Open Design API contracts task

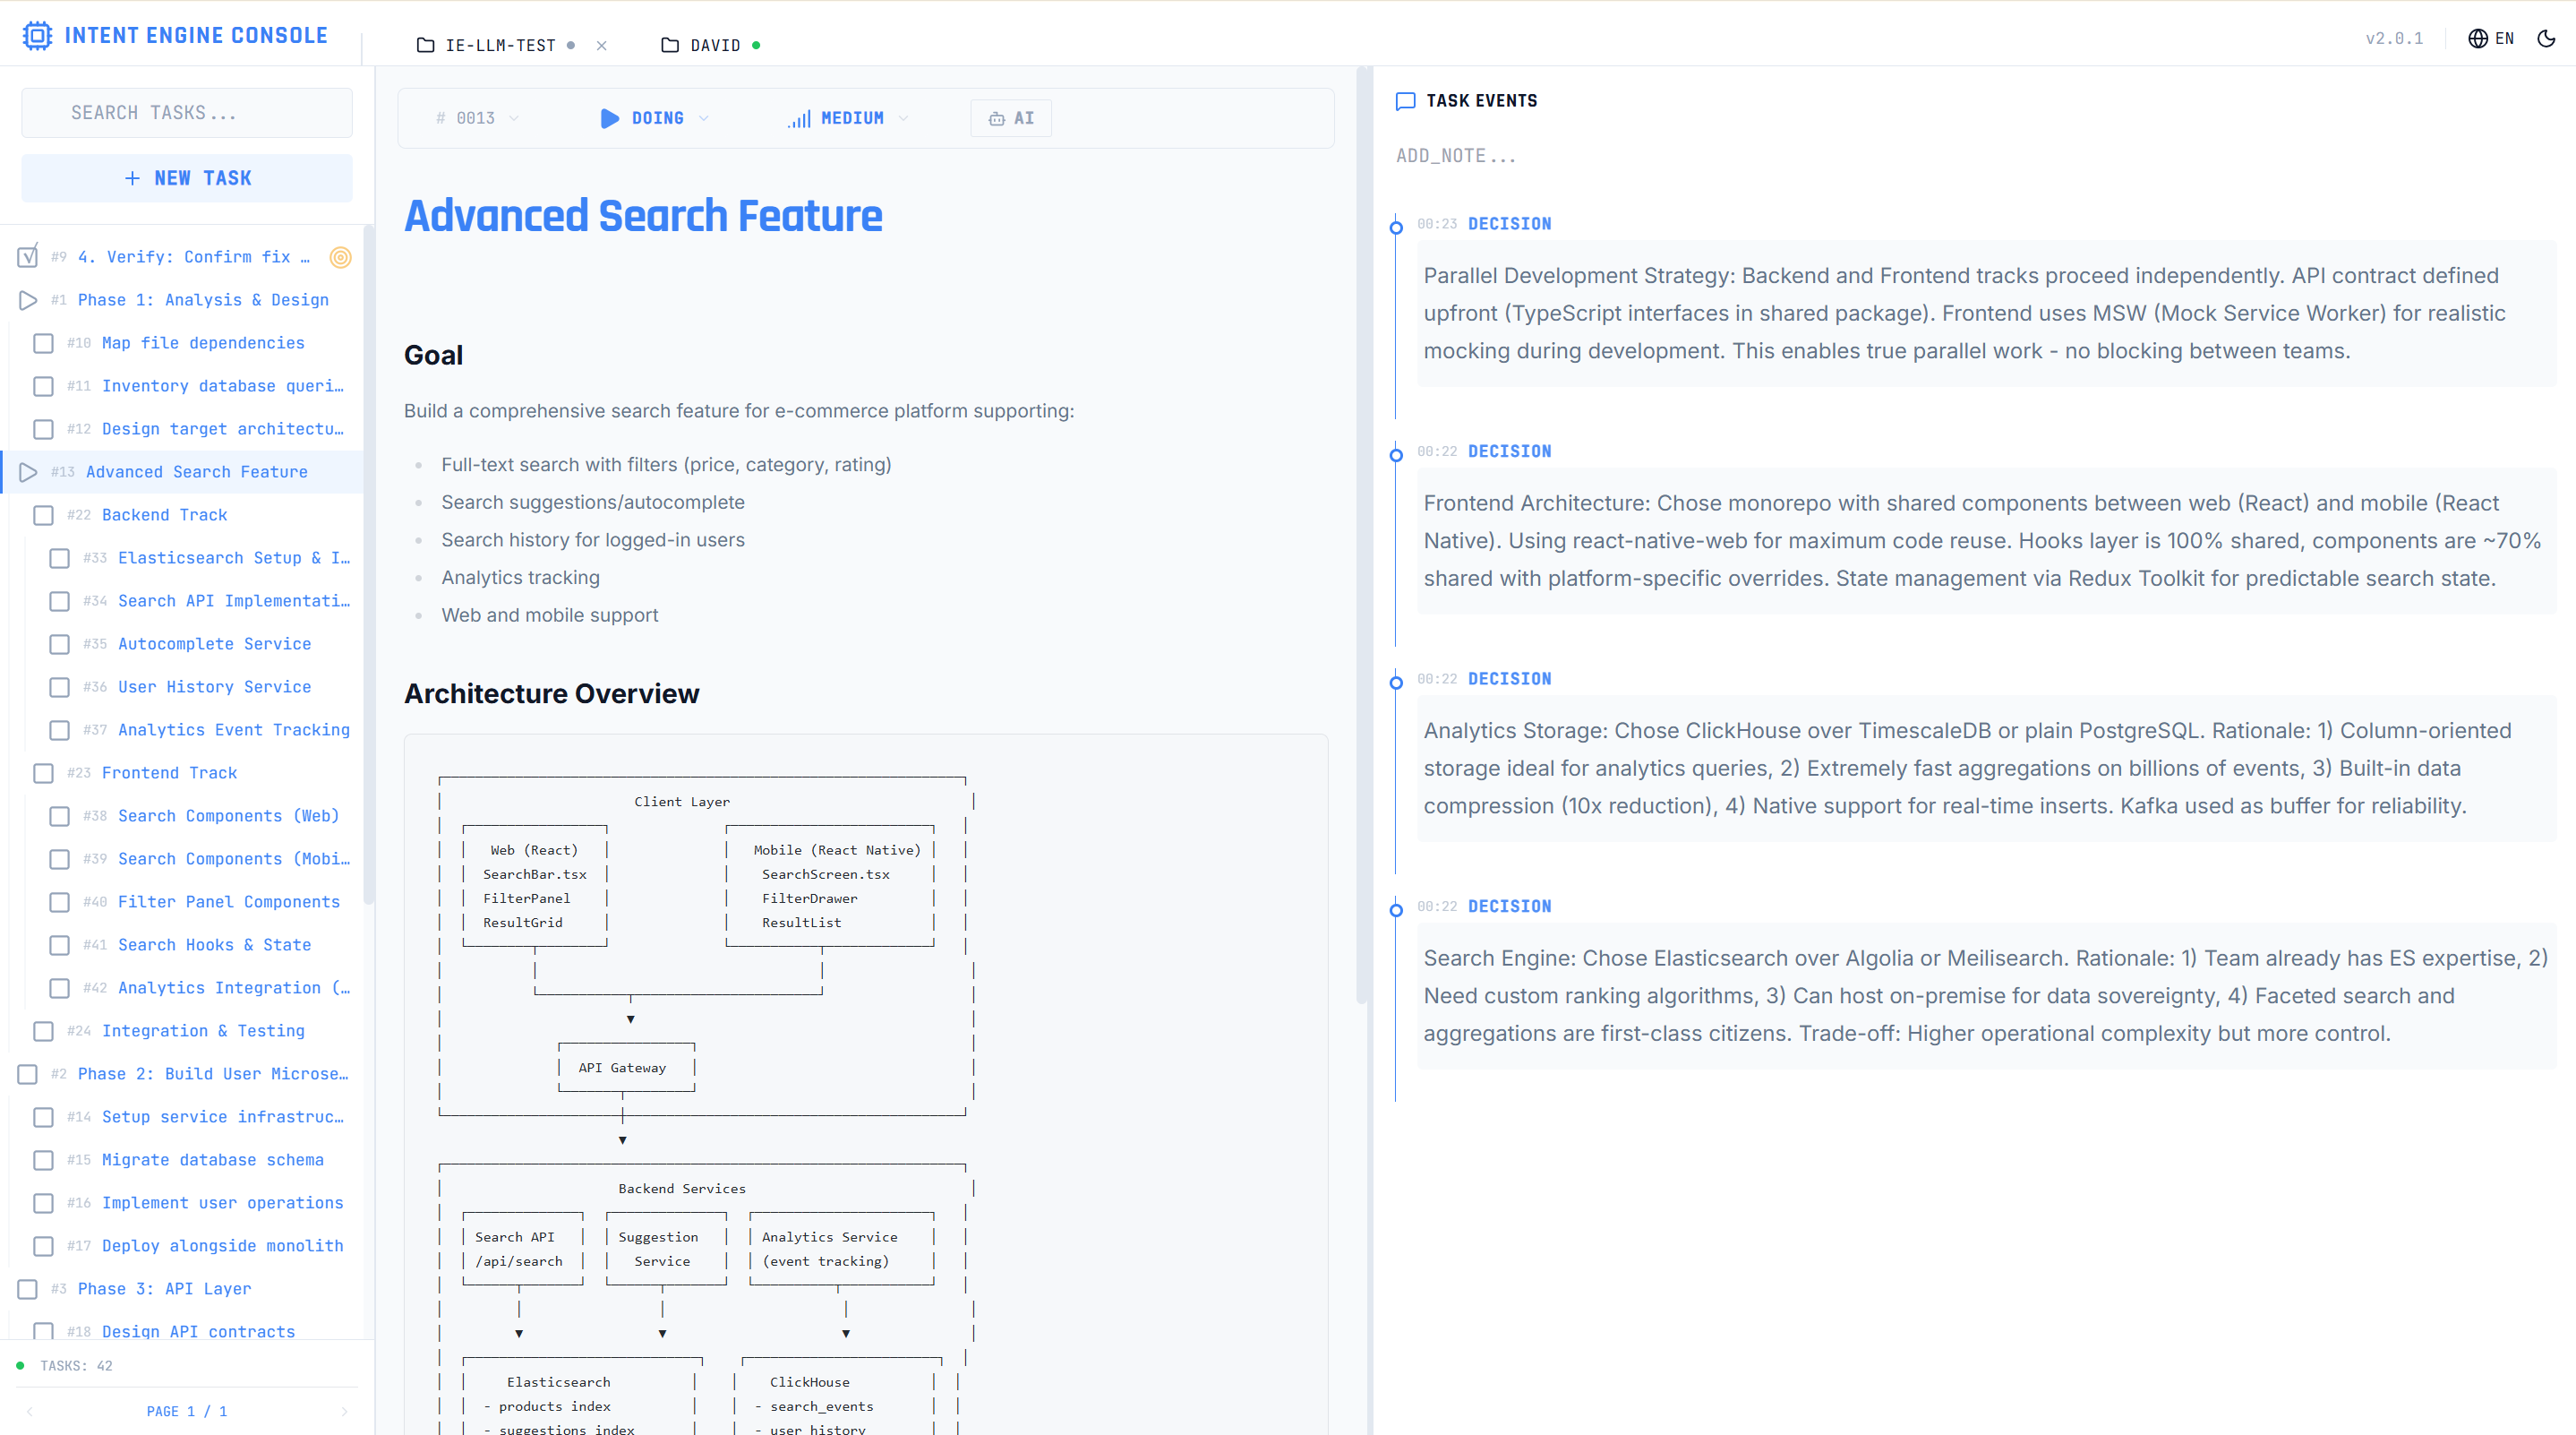tap(198, 1332)
